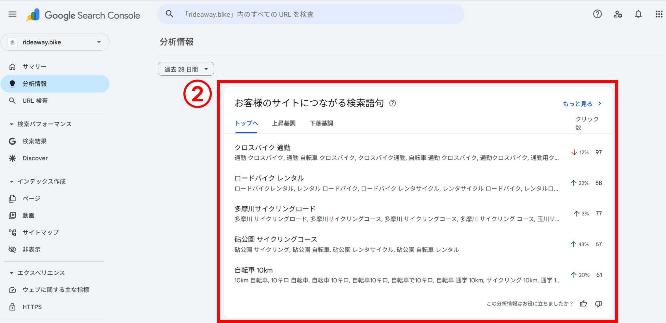Open サマリー from the sidebar
Screen dimensions: 666x323
[34, 67]
